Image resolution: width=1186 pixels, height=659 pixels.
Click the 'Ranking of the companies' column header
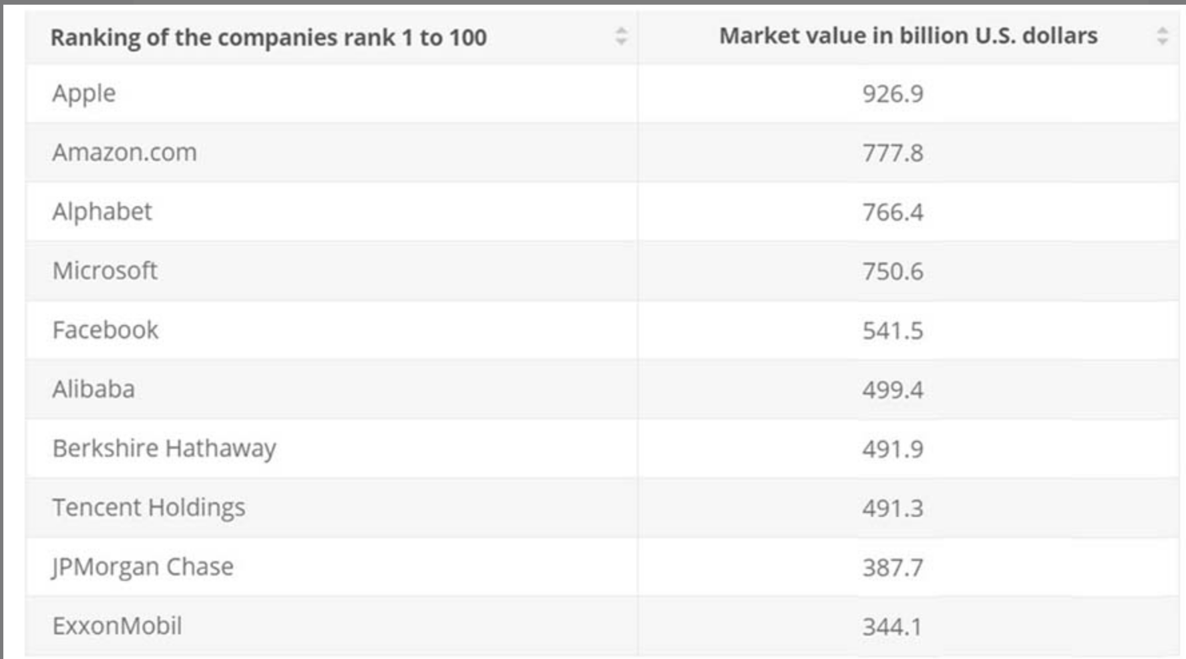tap(268, 37)
